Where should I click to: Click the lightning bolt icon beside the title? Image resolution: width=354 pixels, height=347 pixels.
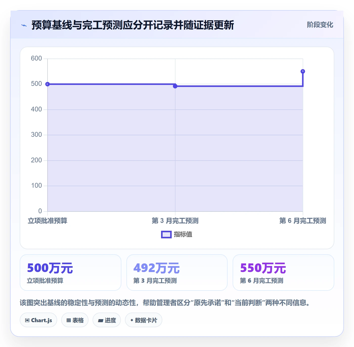[x=24, y=25]
